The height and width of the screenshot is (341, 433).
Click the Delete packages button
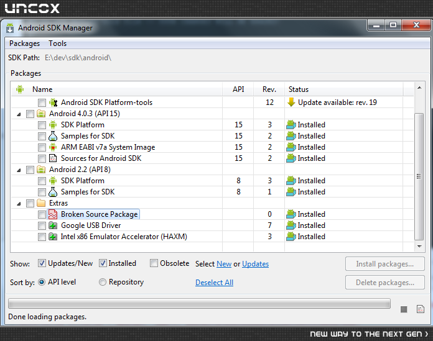click(x=384, y=282)
